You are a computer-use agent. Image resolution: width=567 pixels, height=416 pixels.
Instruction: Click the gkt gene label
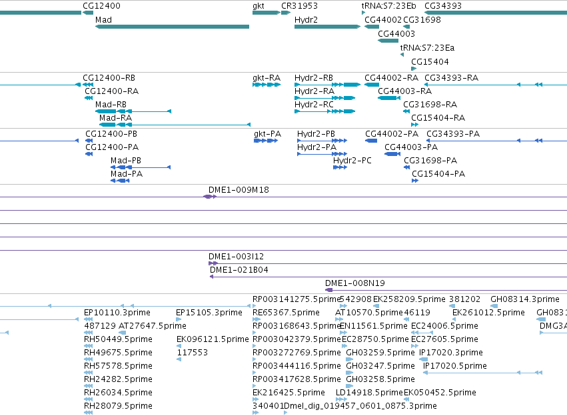259,6
